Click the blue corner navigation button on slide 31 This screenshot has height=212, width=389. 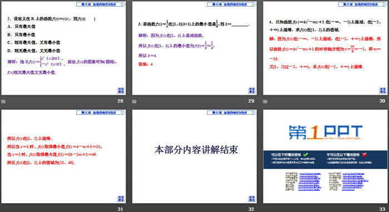coord(121,199)
